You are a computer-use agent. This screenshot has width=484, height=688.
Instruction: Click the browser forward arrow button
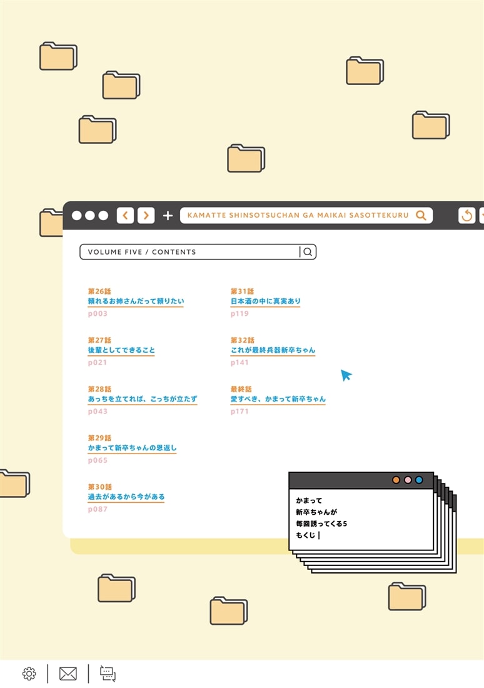(x=146, y=216)
